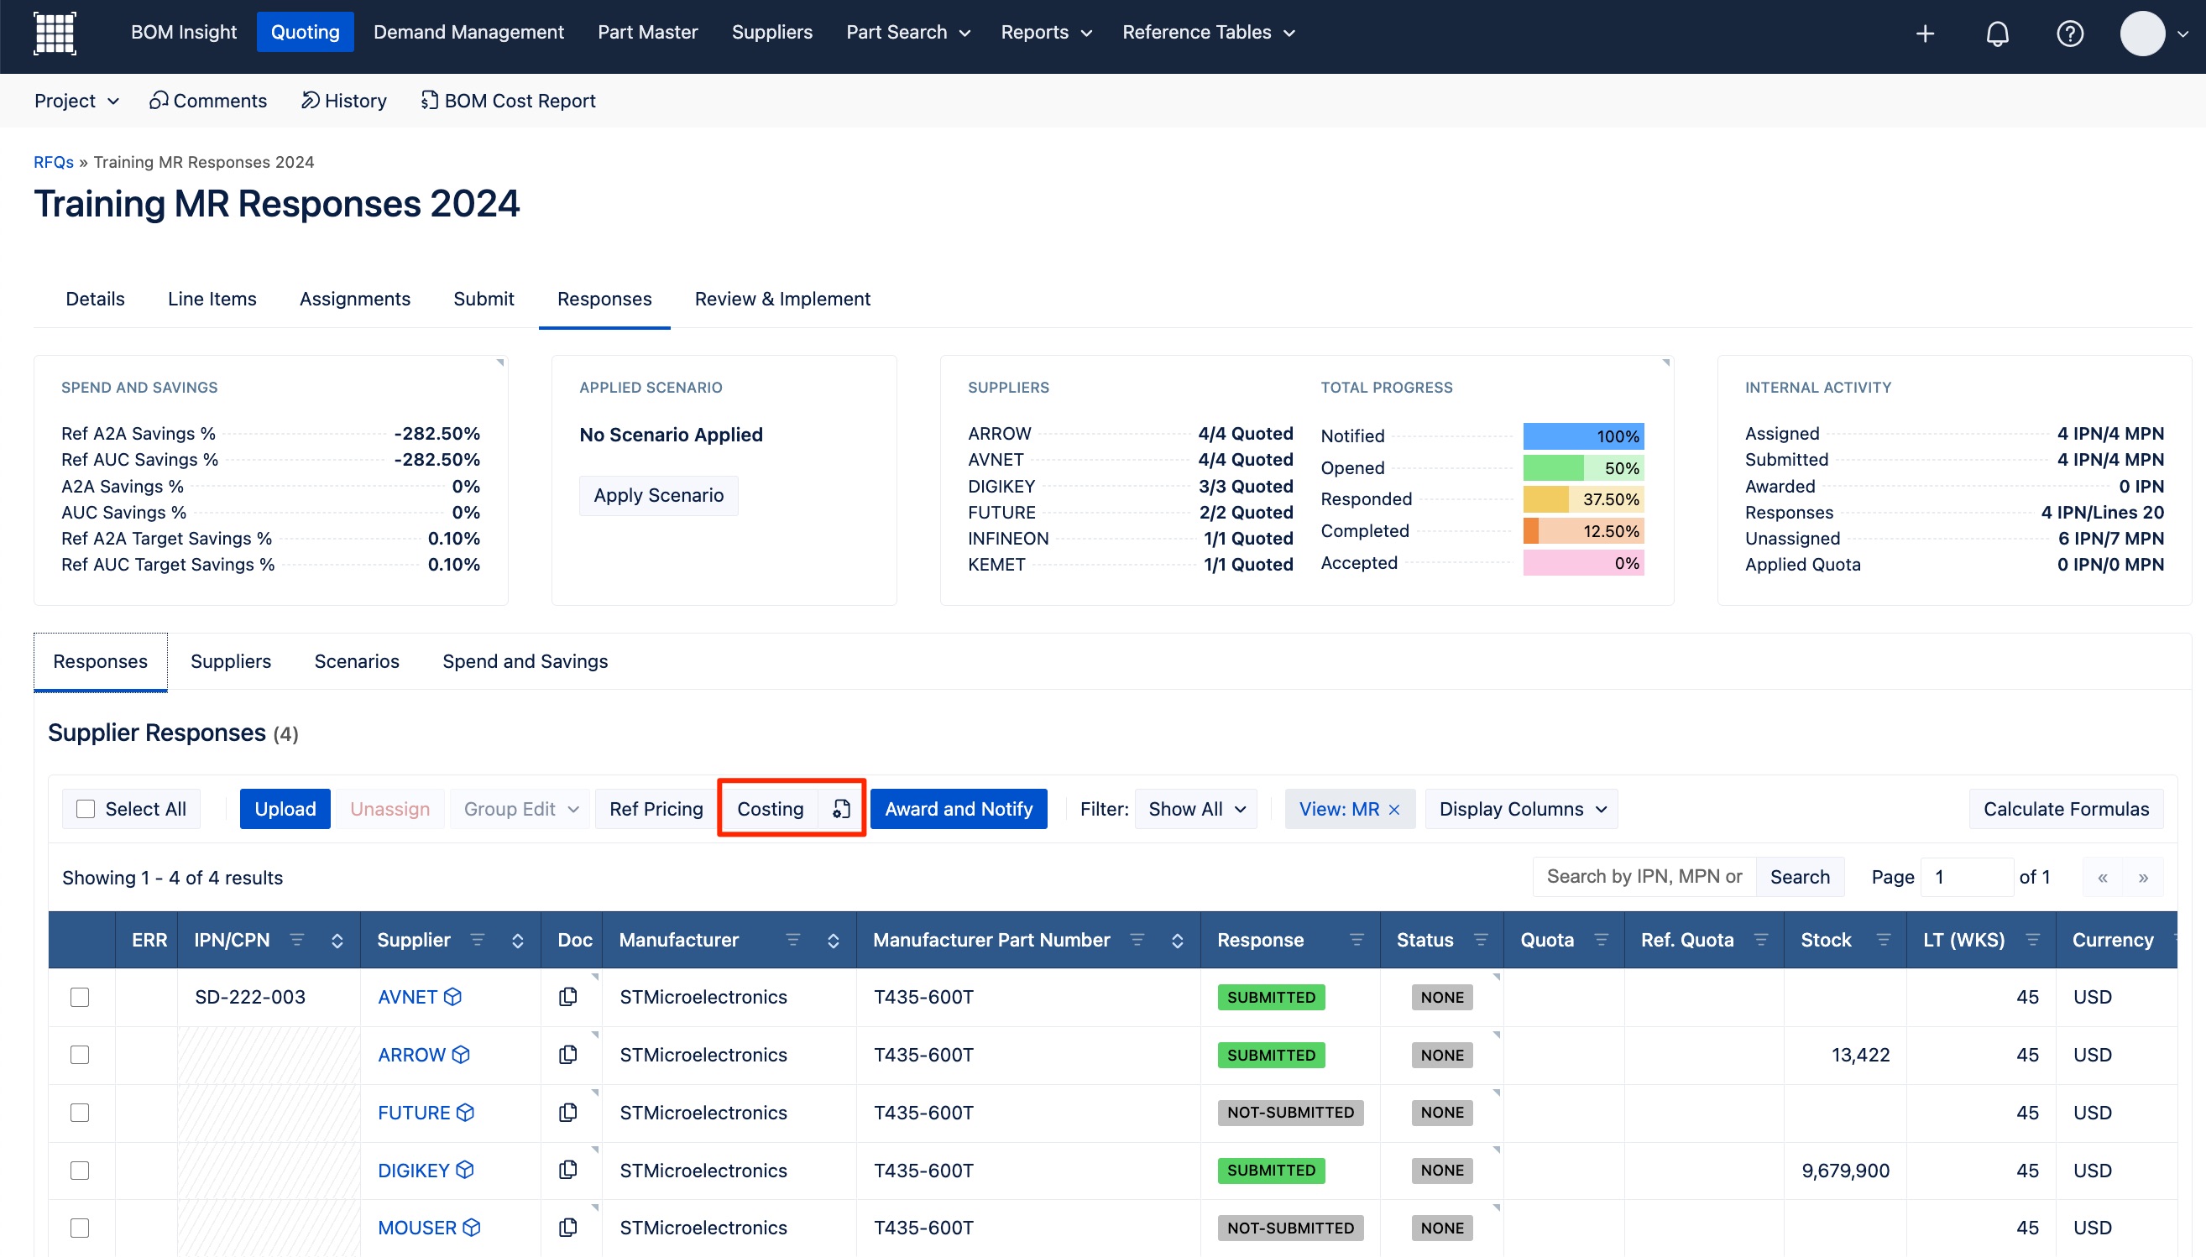Click the Stock column filter icon
2206x1257 pixels.
1884,939
